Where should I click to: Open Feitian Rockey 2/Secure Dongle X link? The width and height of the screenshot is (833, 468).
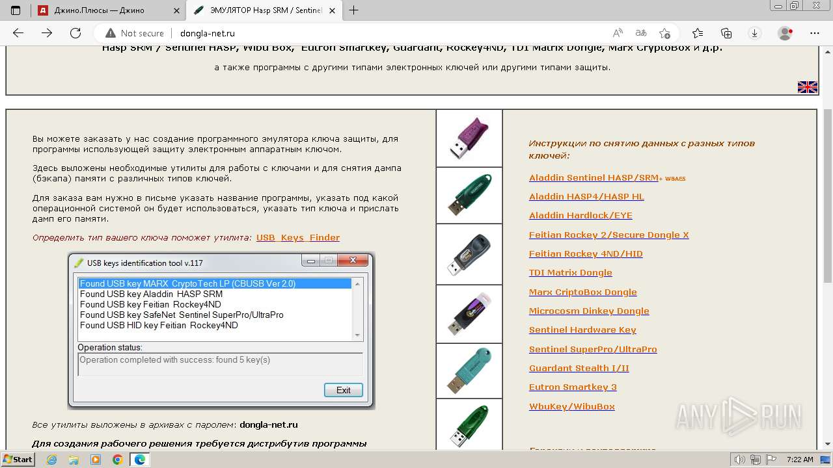pyautogui.click(x=608, y=235)
